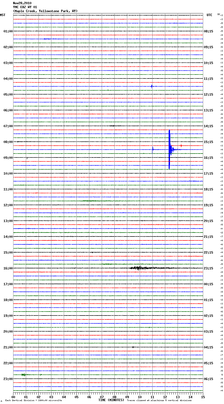Click the 16:15 UTC time label
This screenshot has height=404, width=224.
click(x=208, y=158)
